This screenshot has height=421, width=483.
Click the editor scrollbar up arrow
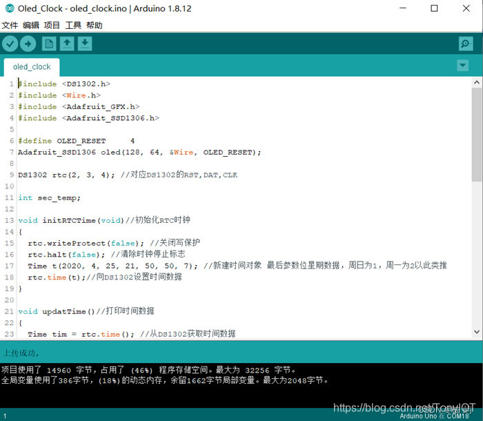(477, 82)
